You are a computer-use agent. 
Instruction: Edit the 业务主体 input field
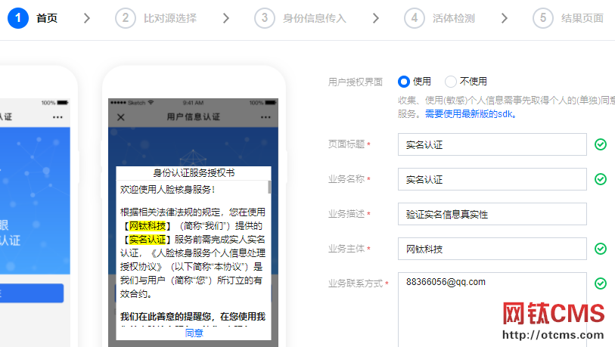tap(492, 249)
